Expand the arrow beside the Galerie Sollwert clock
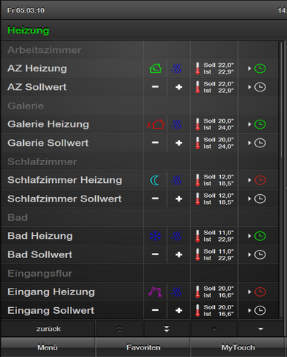The width and height of the screenshot is (287, 357). tap(250, 143)
